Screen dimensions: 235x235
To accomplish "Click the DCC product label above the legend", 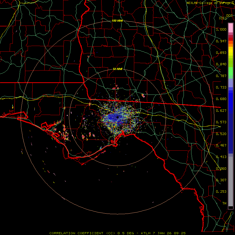I will click(x=230, y=16).
